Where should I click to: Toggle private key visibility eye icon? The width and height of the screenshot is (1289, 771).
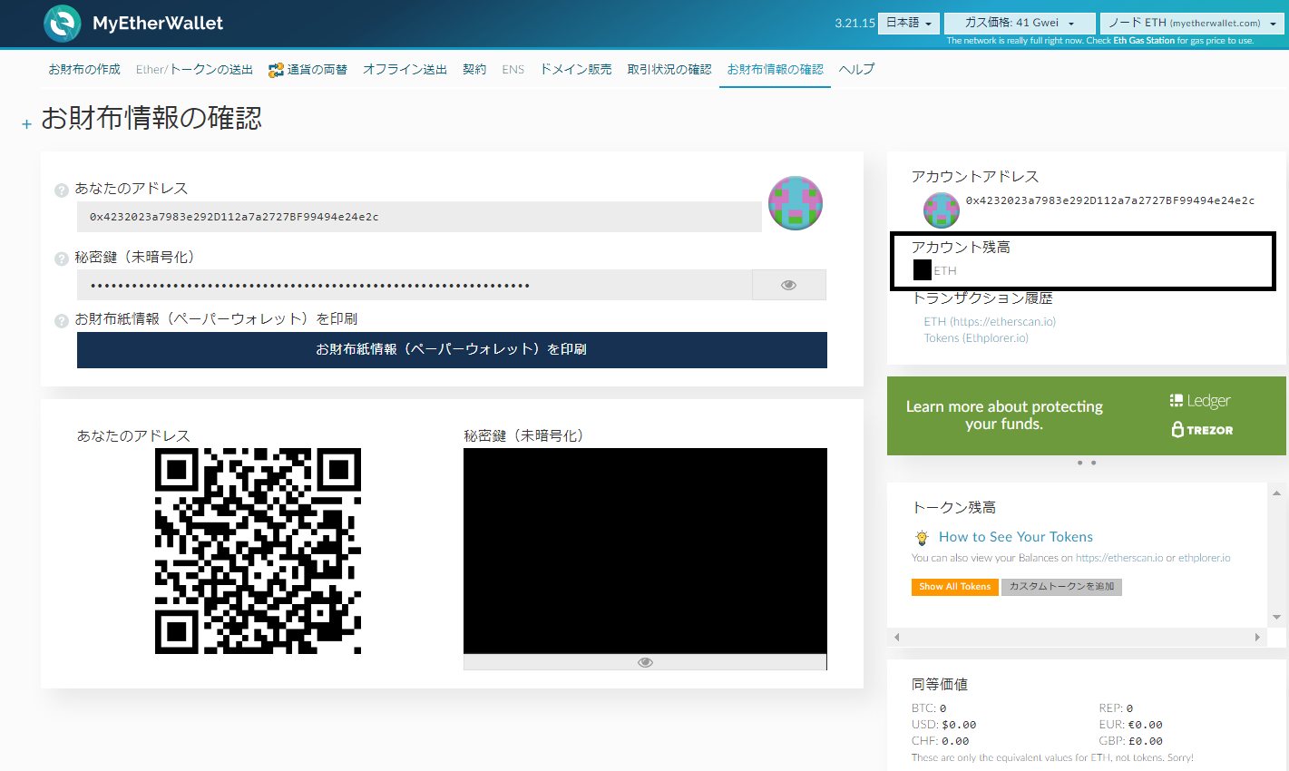(789, 285)
